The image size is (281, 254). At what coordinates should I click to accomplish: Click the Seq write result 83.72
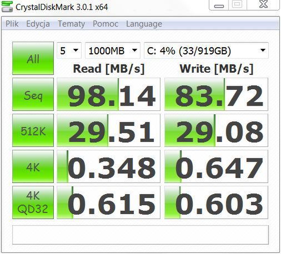point(216,94)
